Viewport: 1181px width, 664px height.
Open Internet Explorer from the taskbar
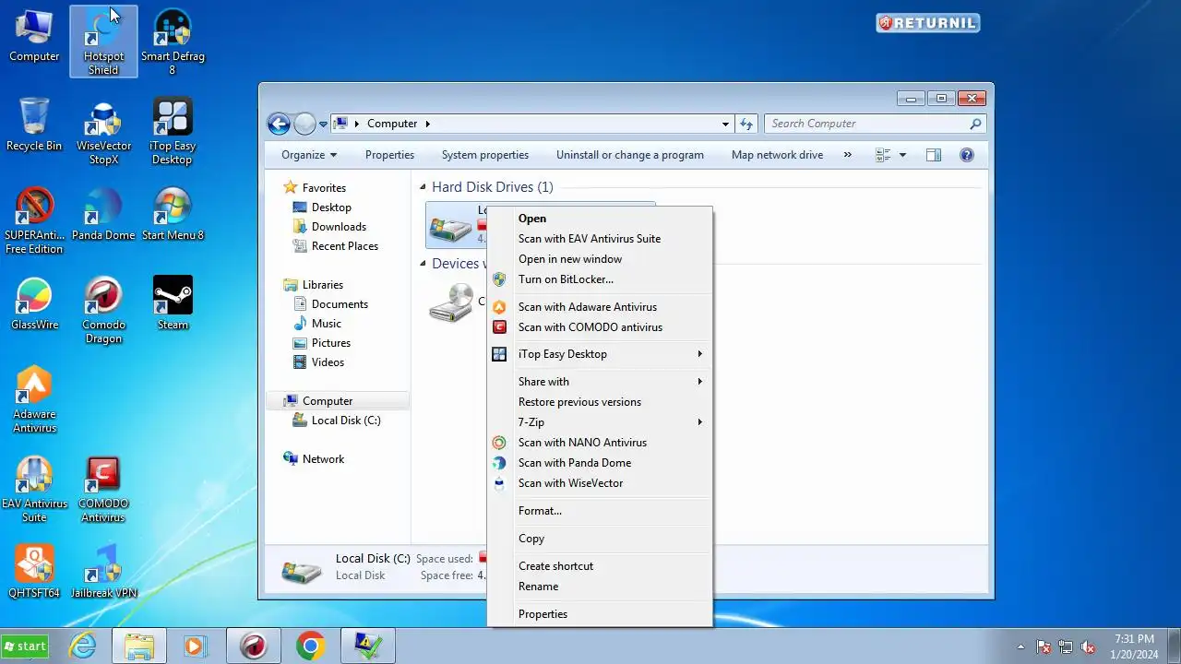(83, 646)
